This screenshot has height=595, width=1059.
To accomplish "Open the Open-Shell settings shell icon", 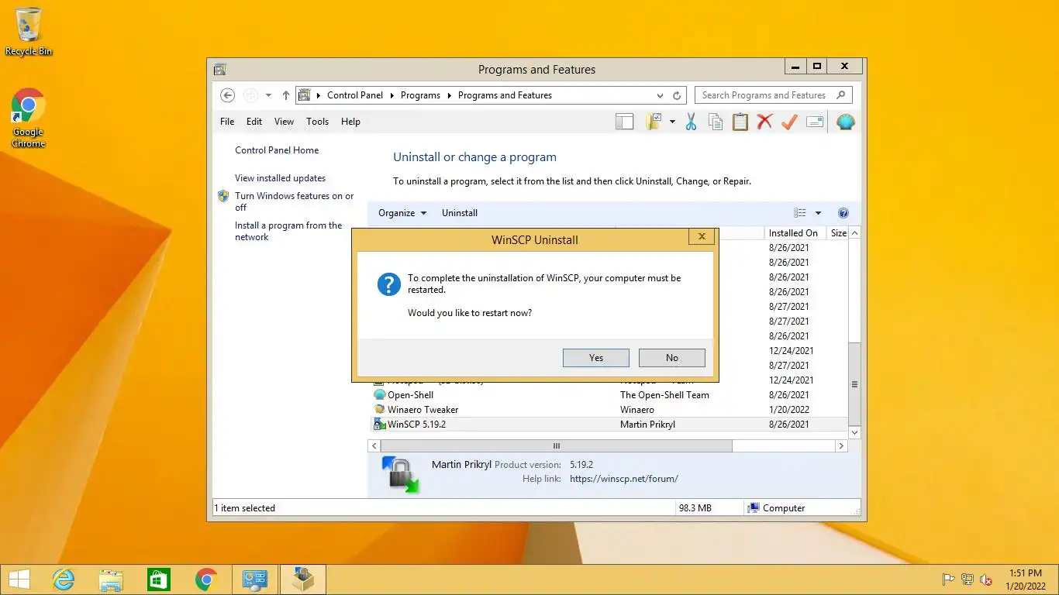I will coord(846,122).
